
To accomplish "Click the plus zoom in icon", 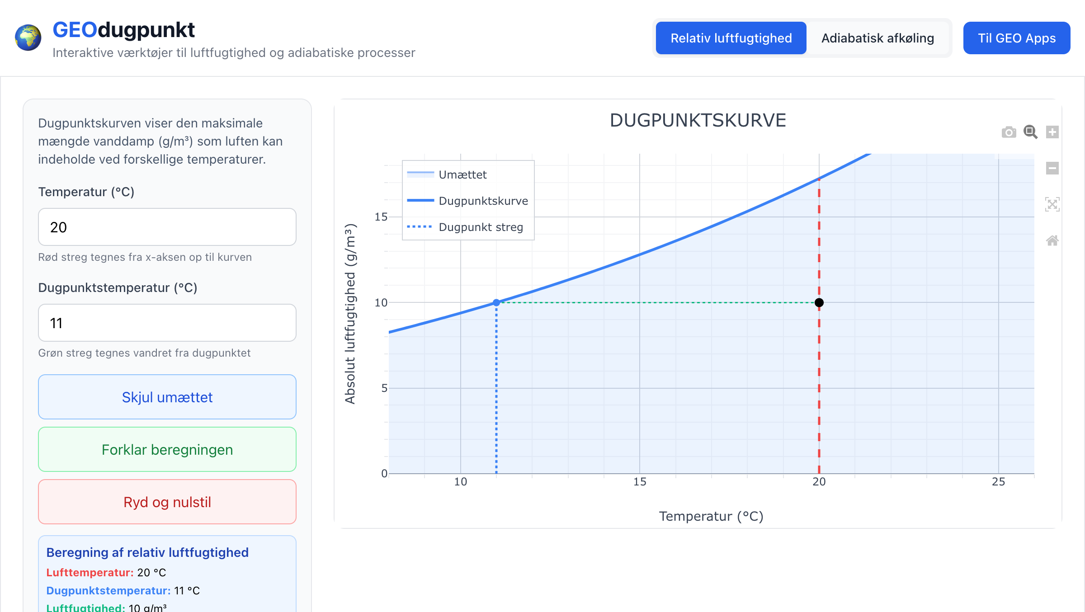I will pos(1052,132).
